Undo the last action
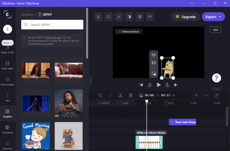The image size is (230, 151). tap(100, 96)
